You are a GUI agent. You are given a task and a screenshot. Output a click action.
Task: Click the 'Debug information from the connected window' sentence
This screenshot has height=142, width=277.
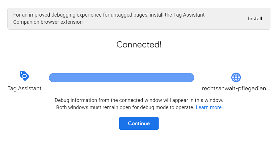tap(139, 100)
